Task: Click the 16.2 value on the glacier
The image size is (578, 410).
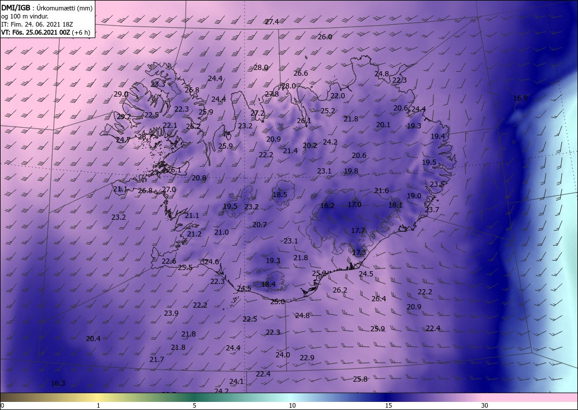Action: tap(327, 206)
